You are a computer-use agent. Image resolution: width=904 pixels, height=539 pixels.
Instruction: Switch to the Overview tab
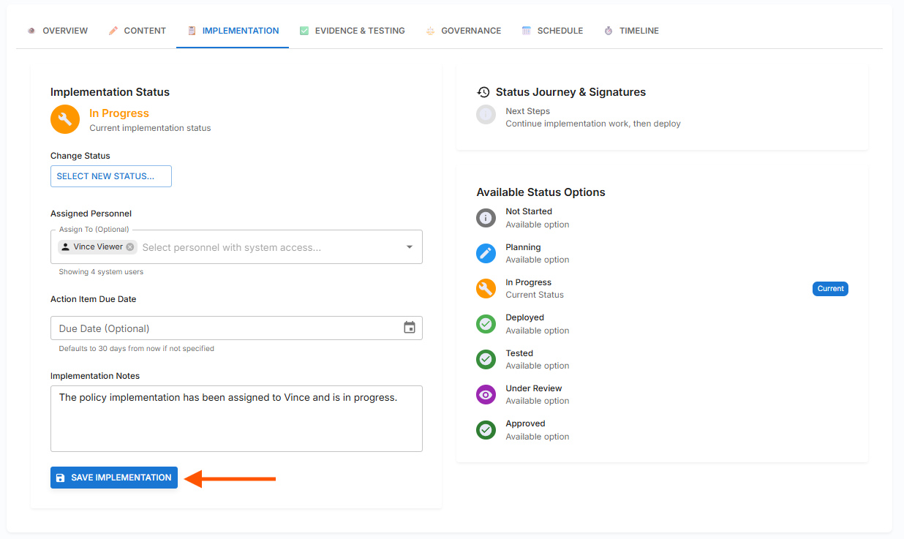58,31
